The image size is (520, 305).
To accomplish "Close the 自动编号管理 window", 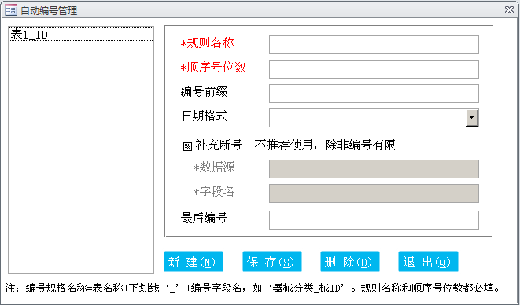I will (x=509, y=10).
